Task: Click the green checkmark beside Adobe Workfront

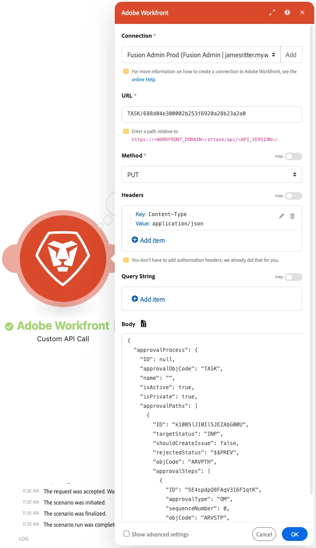Action: click(9, 327)
